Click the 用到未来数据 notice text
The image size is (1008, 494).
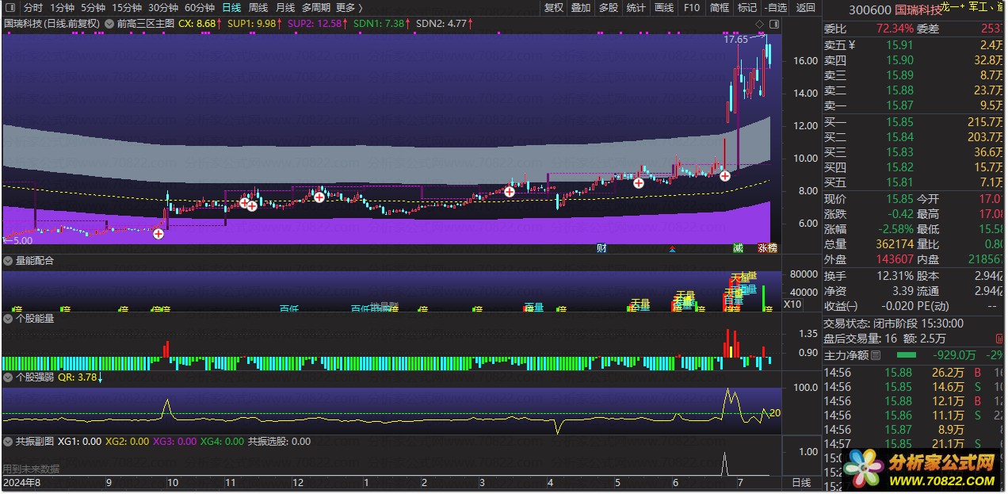tap(31, 469)
